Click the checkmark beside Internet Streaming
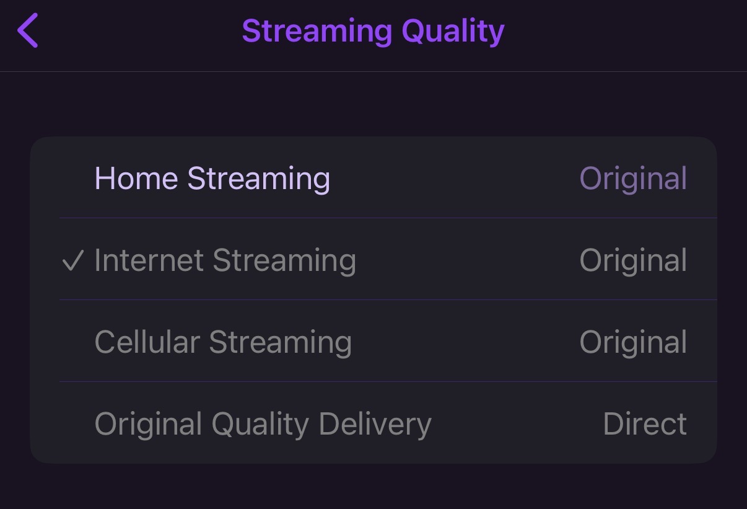The image size is (747, 509). click(x=72, y=262)
